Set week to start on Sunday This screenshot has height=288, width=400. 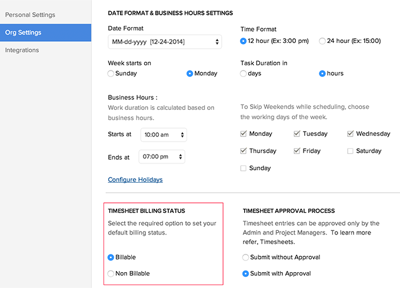click(x=111, y=73)
